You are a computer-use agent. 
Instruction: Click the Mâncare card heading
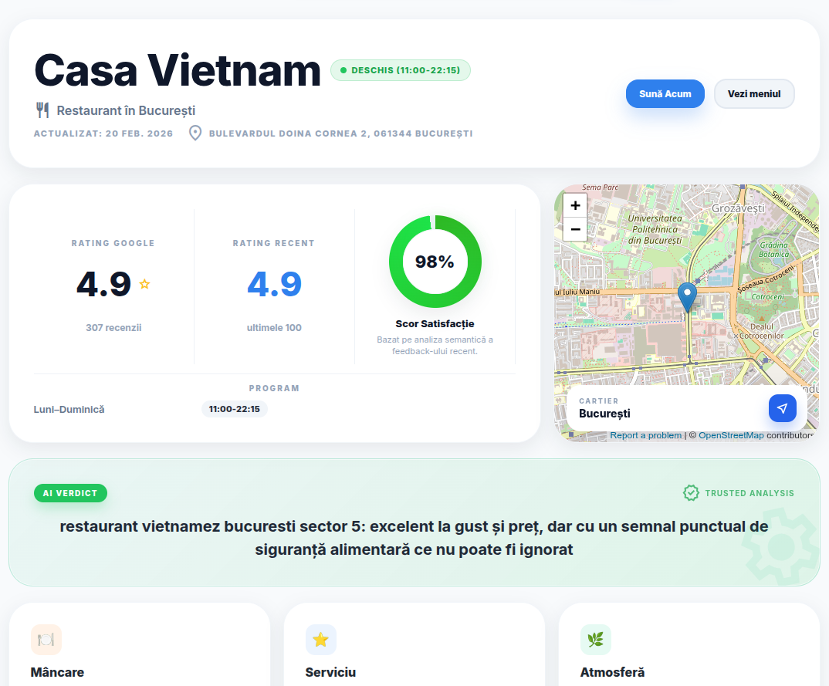pos(57,672)
